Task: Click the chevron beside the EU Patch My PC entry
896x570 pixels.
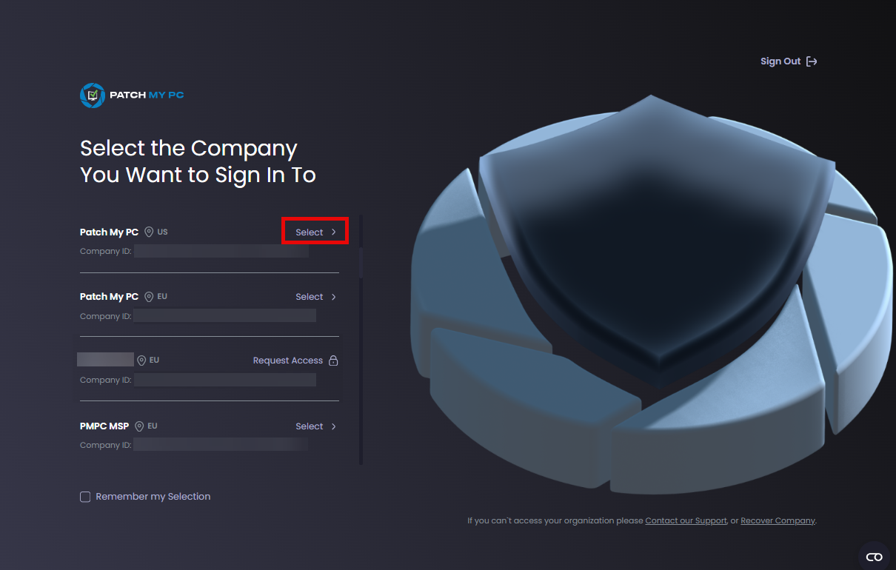Action: (333, 296)
